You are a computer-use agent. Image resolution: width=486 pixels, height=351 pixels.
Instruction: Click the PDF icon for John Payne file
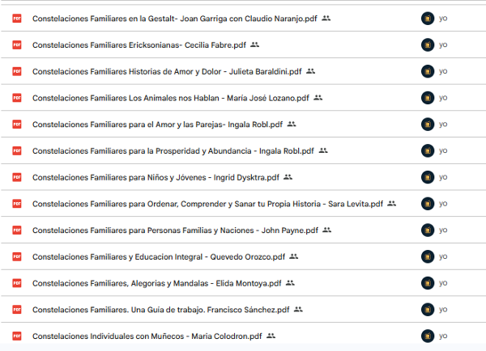(x=17, y=230)
